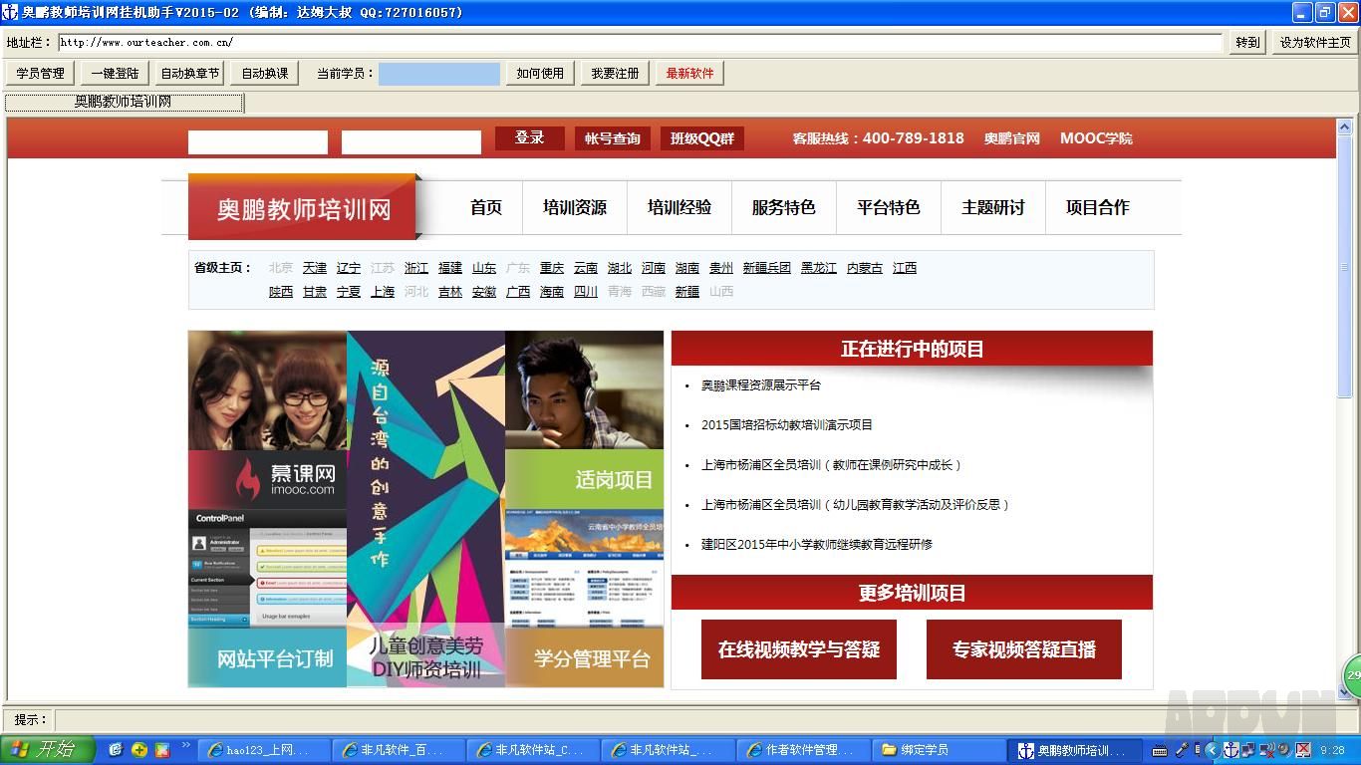
Task: Click the man with headphones photo
Action: [584, 390]
